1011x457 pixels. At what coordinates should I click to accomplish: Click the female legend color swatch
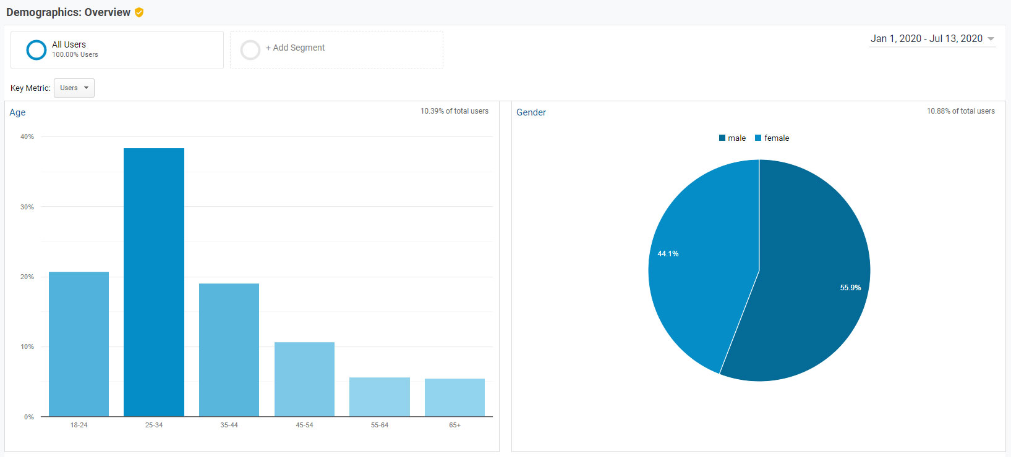coord(758,138)
